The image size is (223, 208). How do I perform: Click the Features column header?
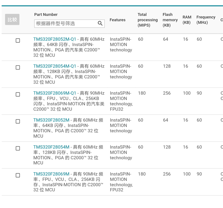tap(117, 20)
